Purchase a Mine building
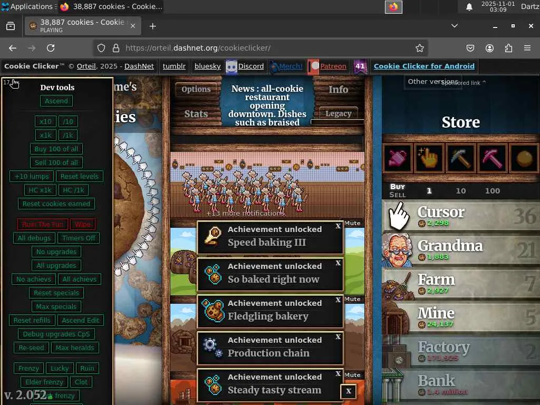Screen dimensions: 540x405 point(461,318)
